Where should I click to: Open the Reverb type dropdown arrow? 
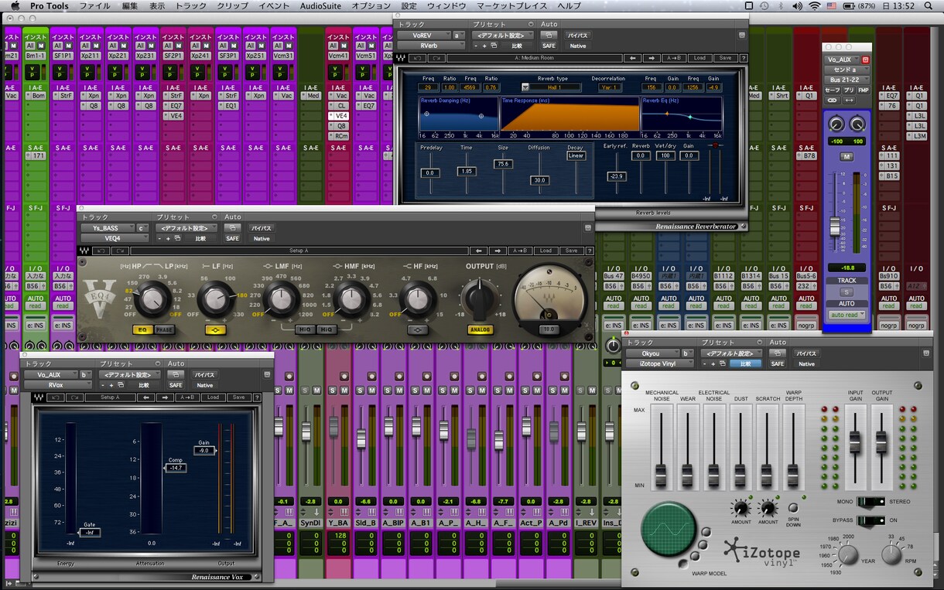[x=526, y=87]
